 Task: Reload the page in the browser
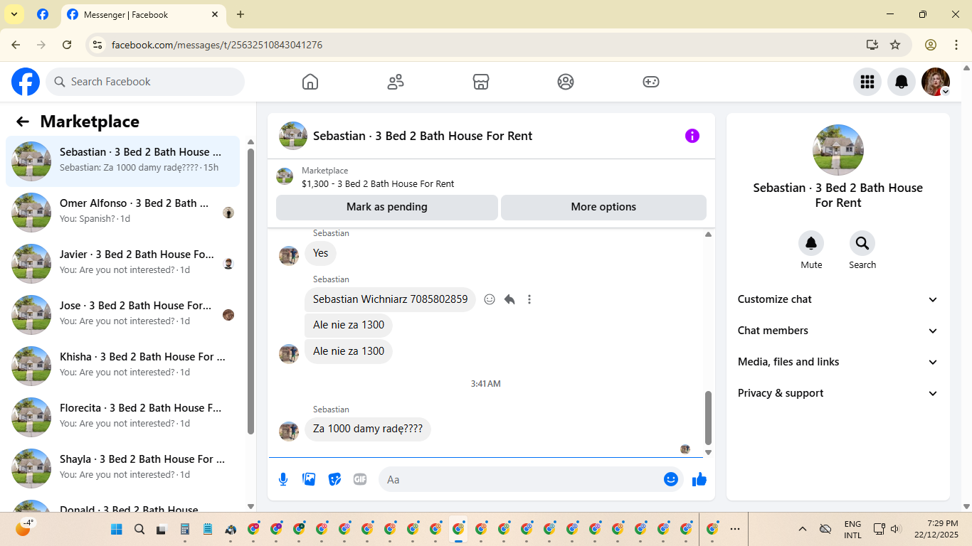pos(67,45)
